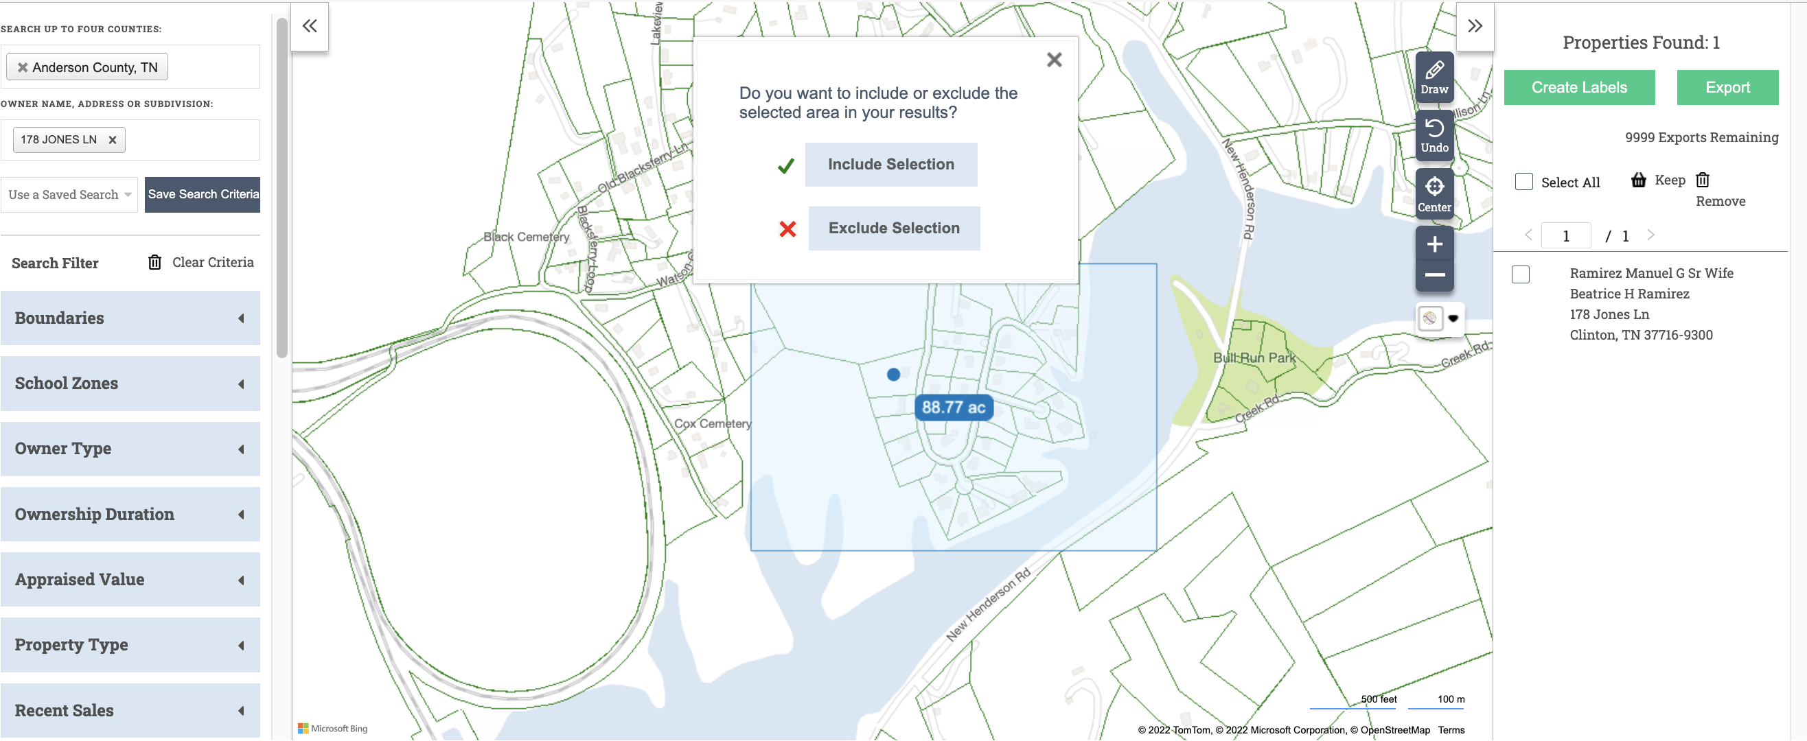This screenshot has width=1807, height=741.
Task: Zoom in with the plus button
Action: pyautogui.click(x=1434, y=244)
